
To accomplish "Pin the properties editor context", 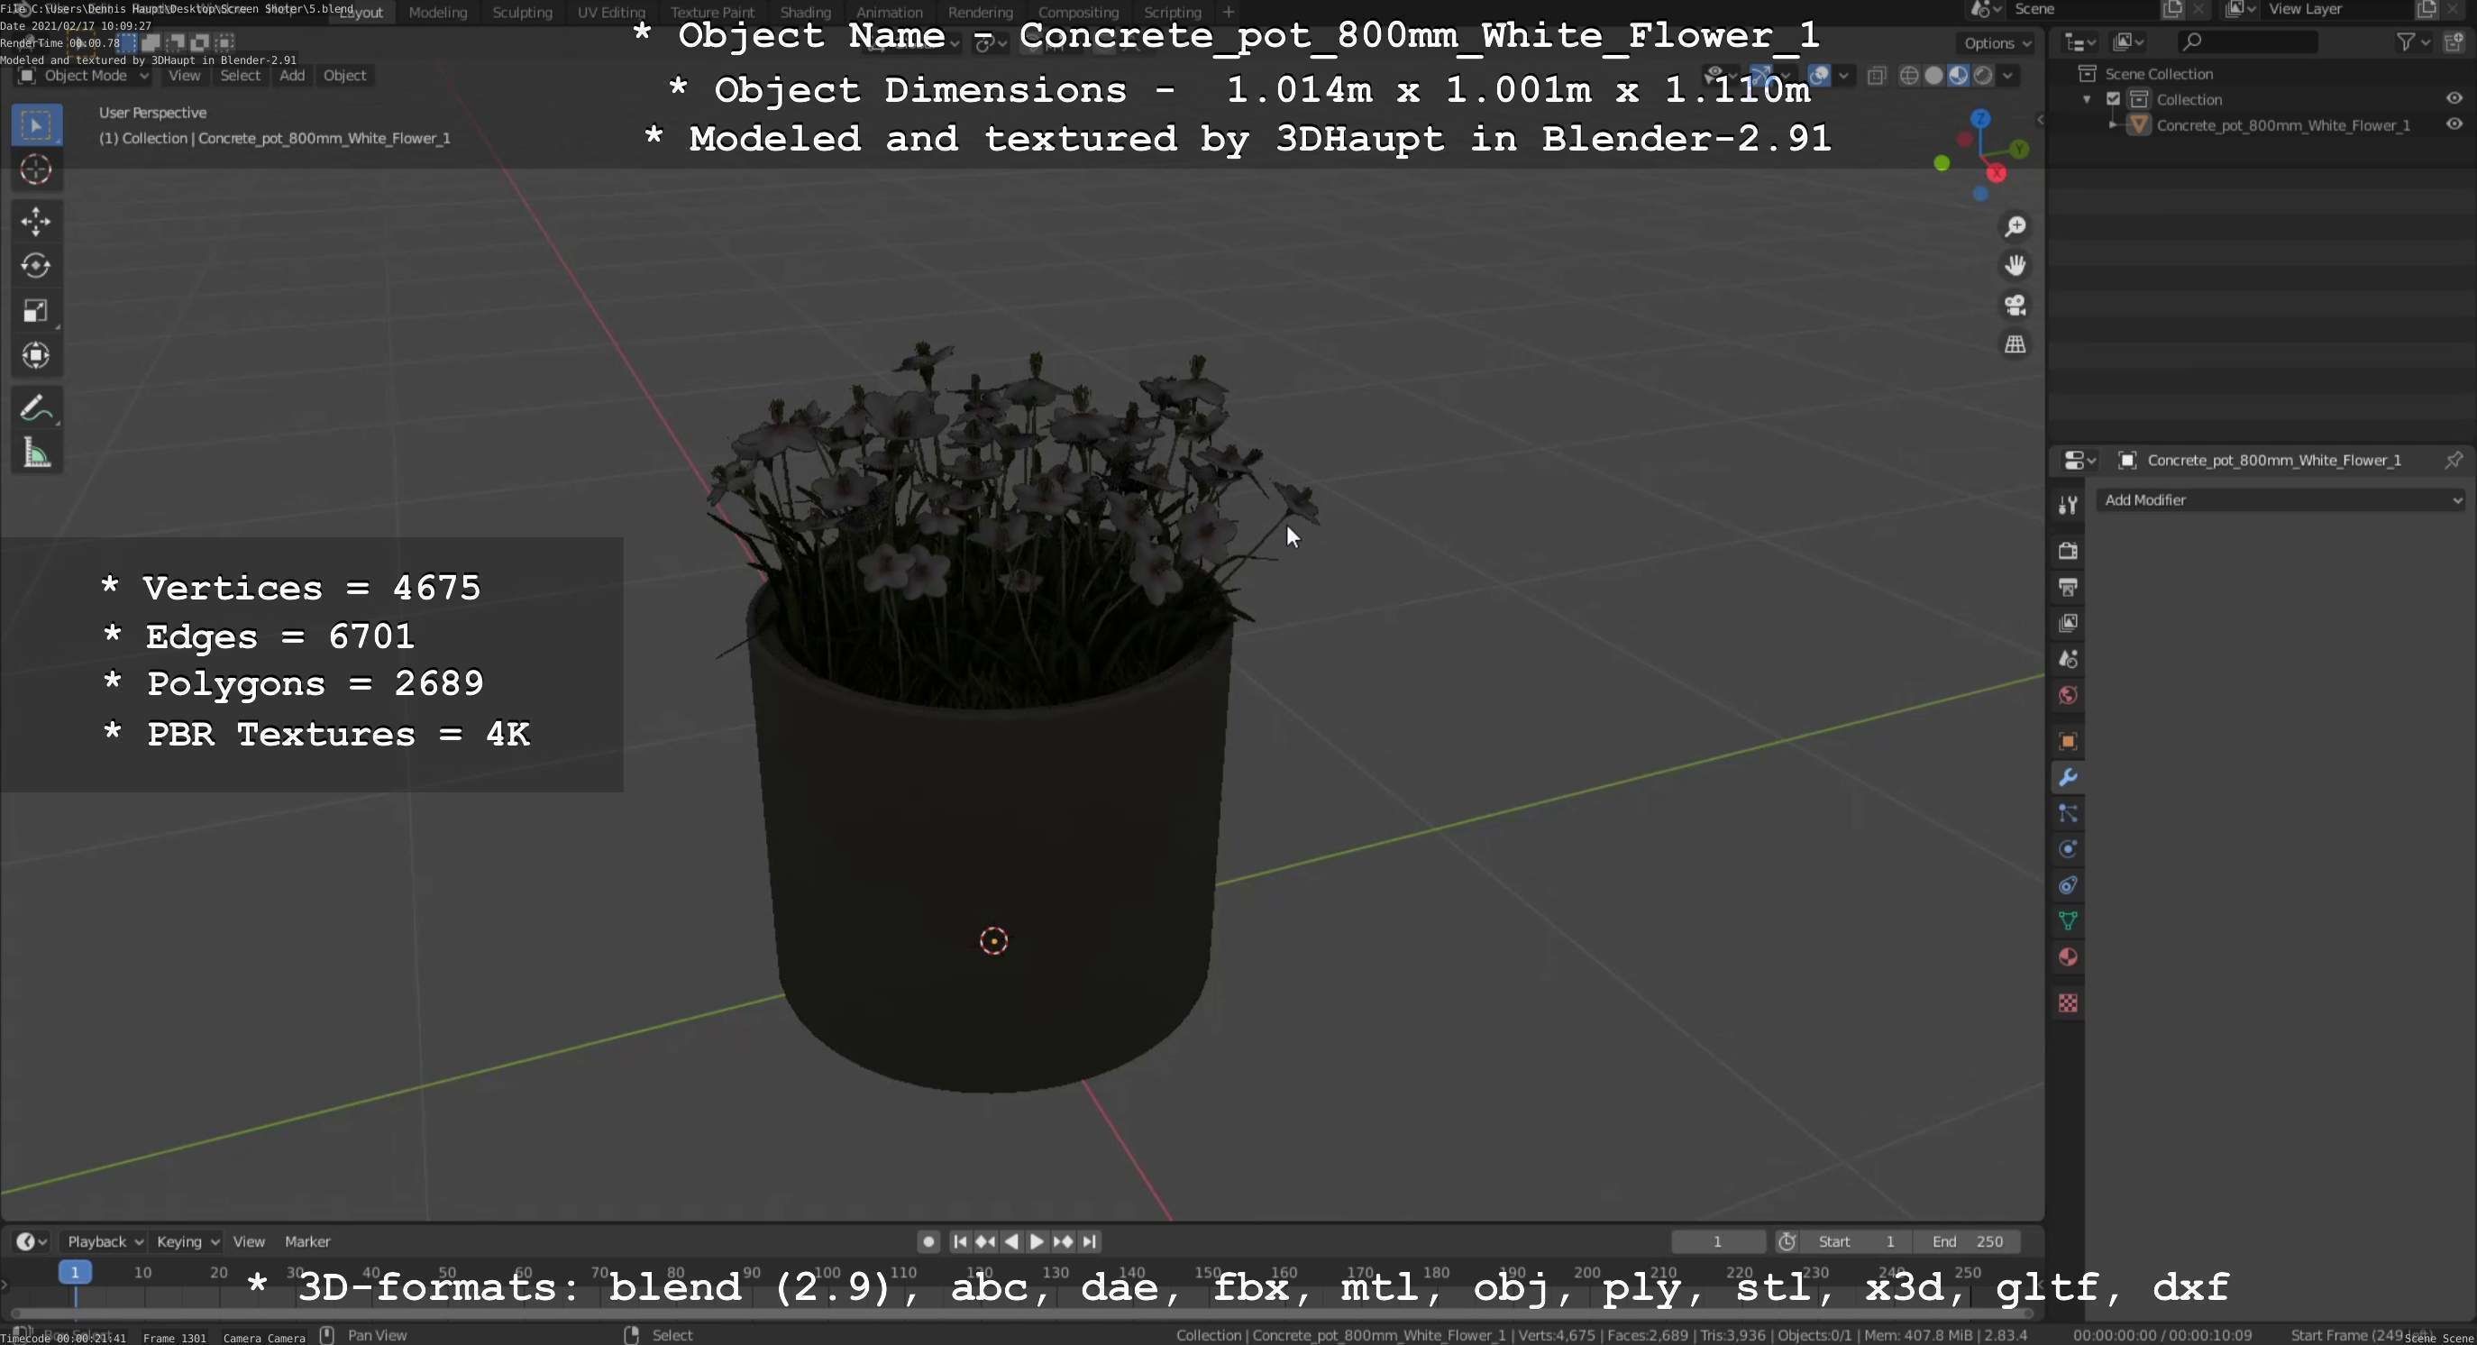I will [2453, 461].
